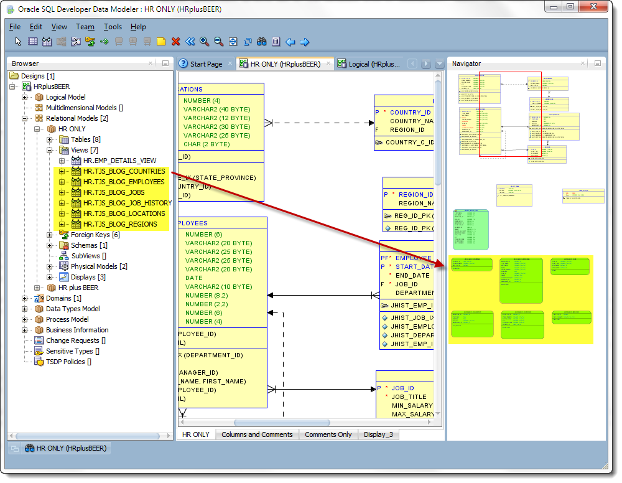Create a new Table with the table icon
This screenshot has width=622, height=483.
coord(32,42)
